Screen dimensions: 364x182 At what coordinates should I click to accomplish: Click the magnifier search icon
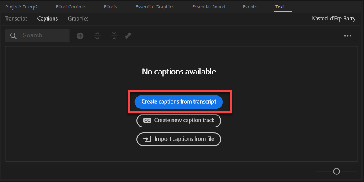14,36
